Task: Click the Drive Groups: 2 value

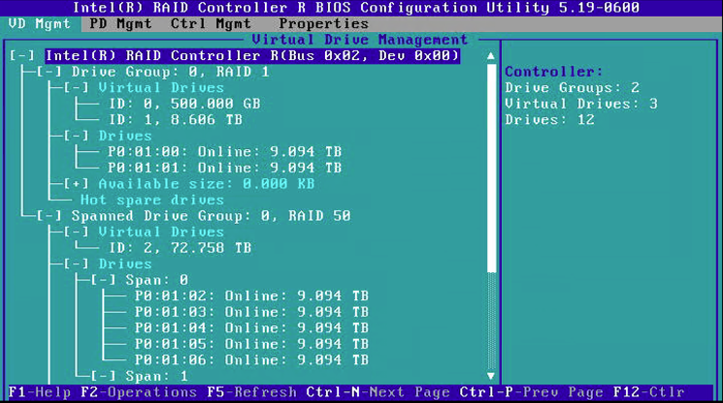Action: [x=572, y=88]
